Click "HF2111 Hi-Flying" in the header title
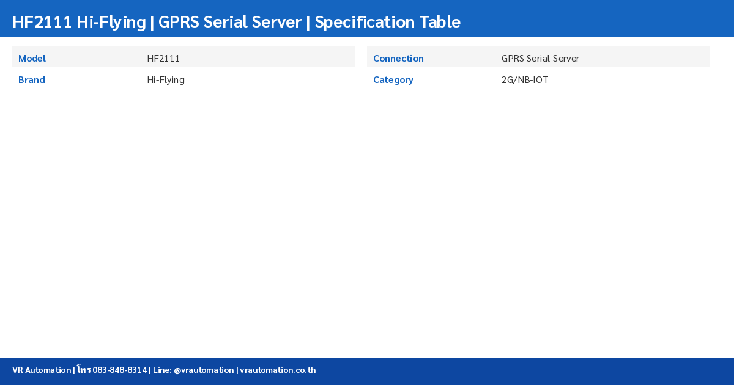The image size is (734, 385). pyautogui.click(x=79, y=22)
